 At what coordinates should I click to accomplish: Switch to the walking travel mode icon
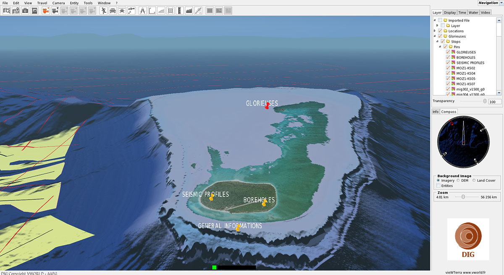(103, 10)
